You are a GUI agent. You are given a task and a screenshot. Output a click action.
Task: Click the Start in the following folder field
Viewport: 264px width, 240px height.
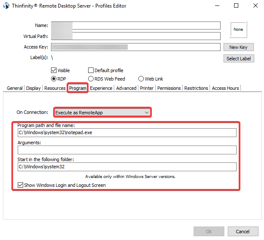(x=127, y=167)
